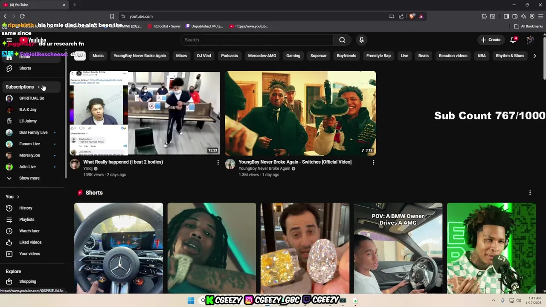The image size is (546, 307).
Task: Select the Rhythm & Blues chip
Action: pos(510,55)
